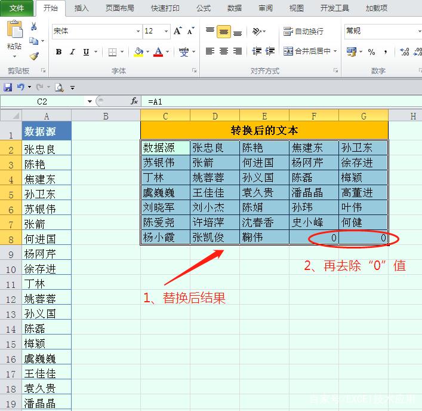
Task: Open alignment group dialog launcher
Action: pos(335,70)
